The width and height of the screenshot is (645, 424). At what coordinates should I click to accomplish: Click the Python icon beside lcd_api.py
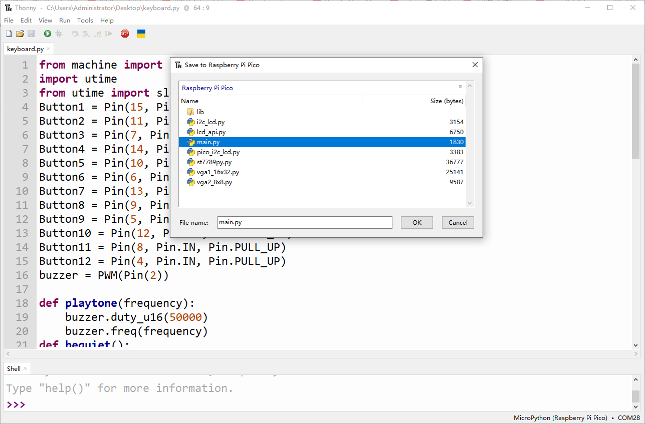pos(190,132)
